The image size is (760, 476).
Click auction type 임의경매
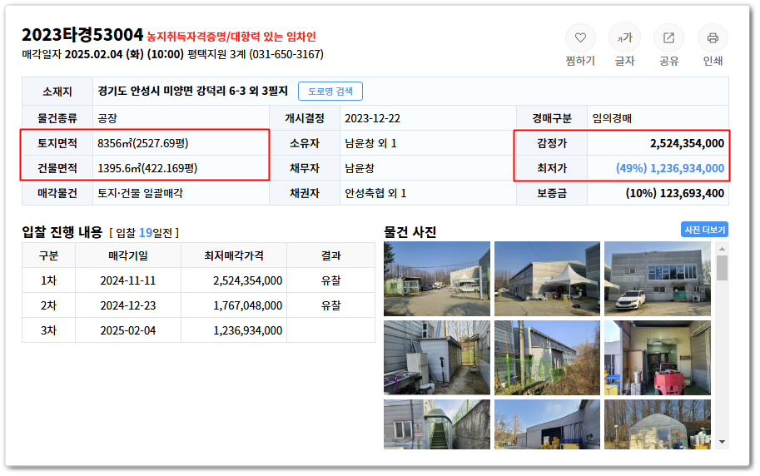(x=612, y=118)
